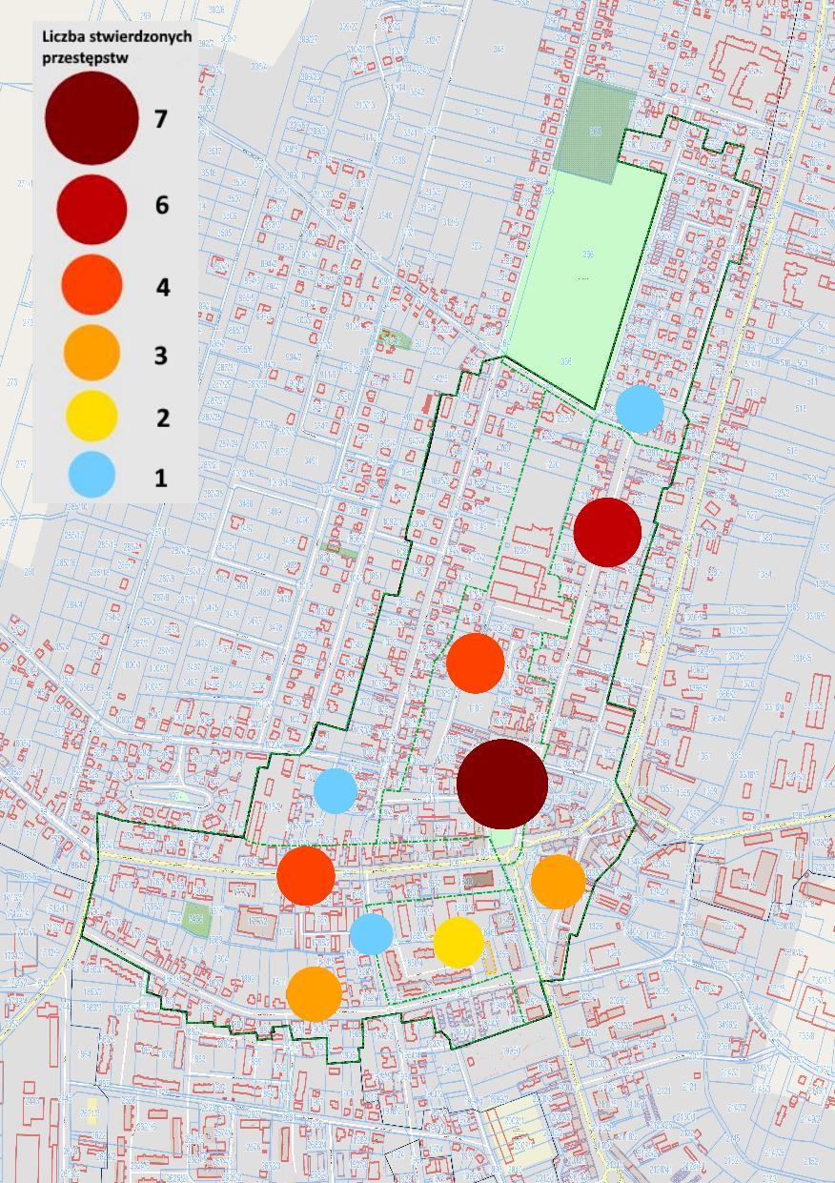Click the number 2 in the legend
This screenshot has width=835, height=1183.
[x=163, y=418]
